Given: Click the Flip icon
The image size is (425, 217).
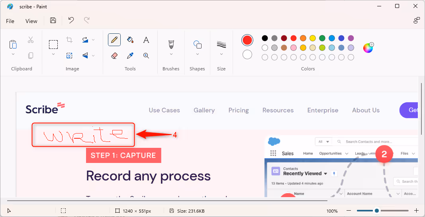Looking at the screenshot, I should click(85, 56).
